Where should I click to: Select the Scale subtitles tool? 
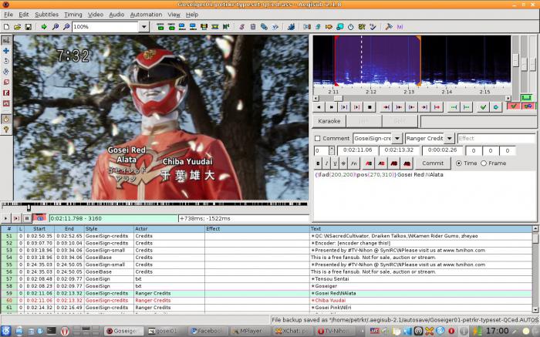coord(6,83)
